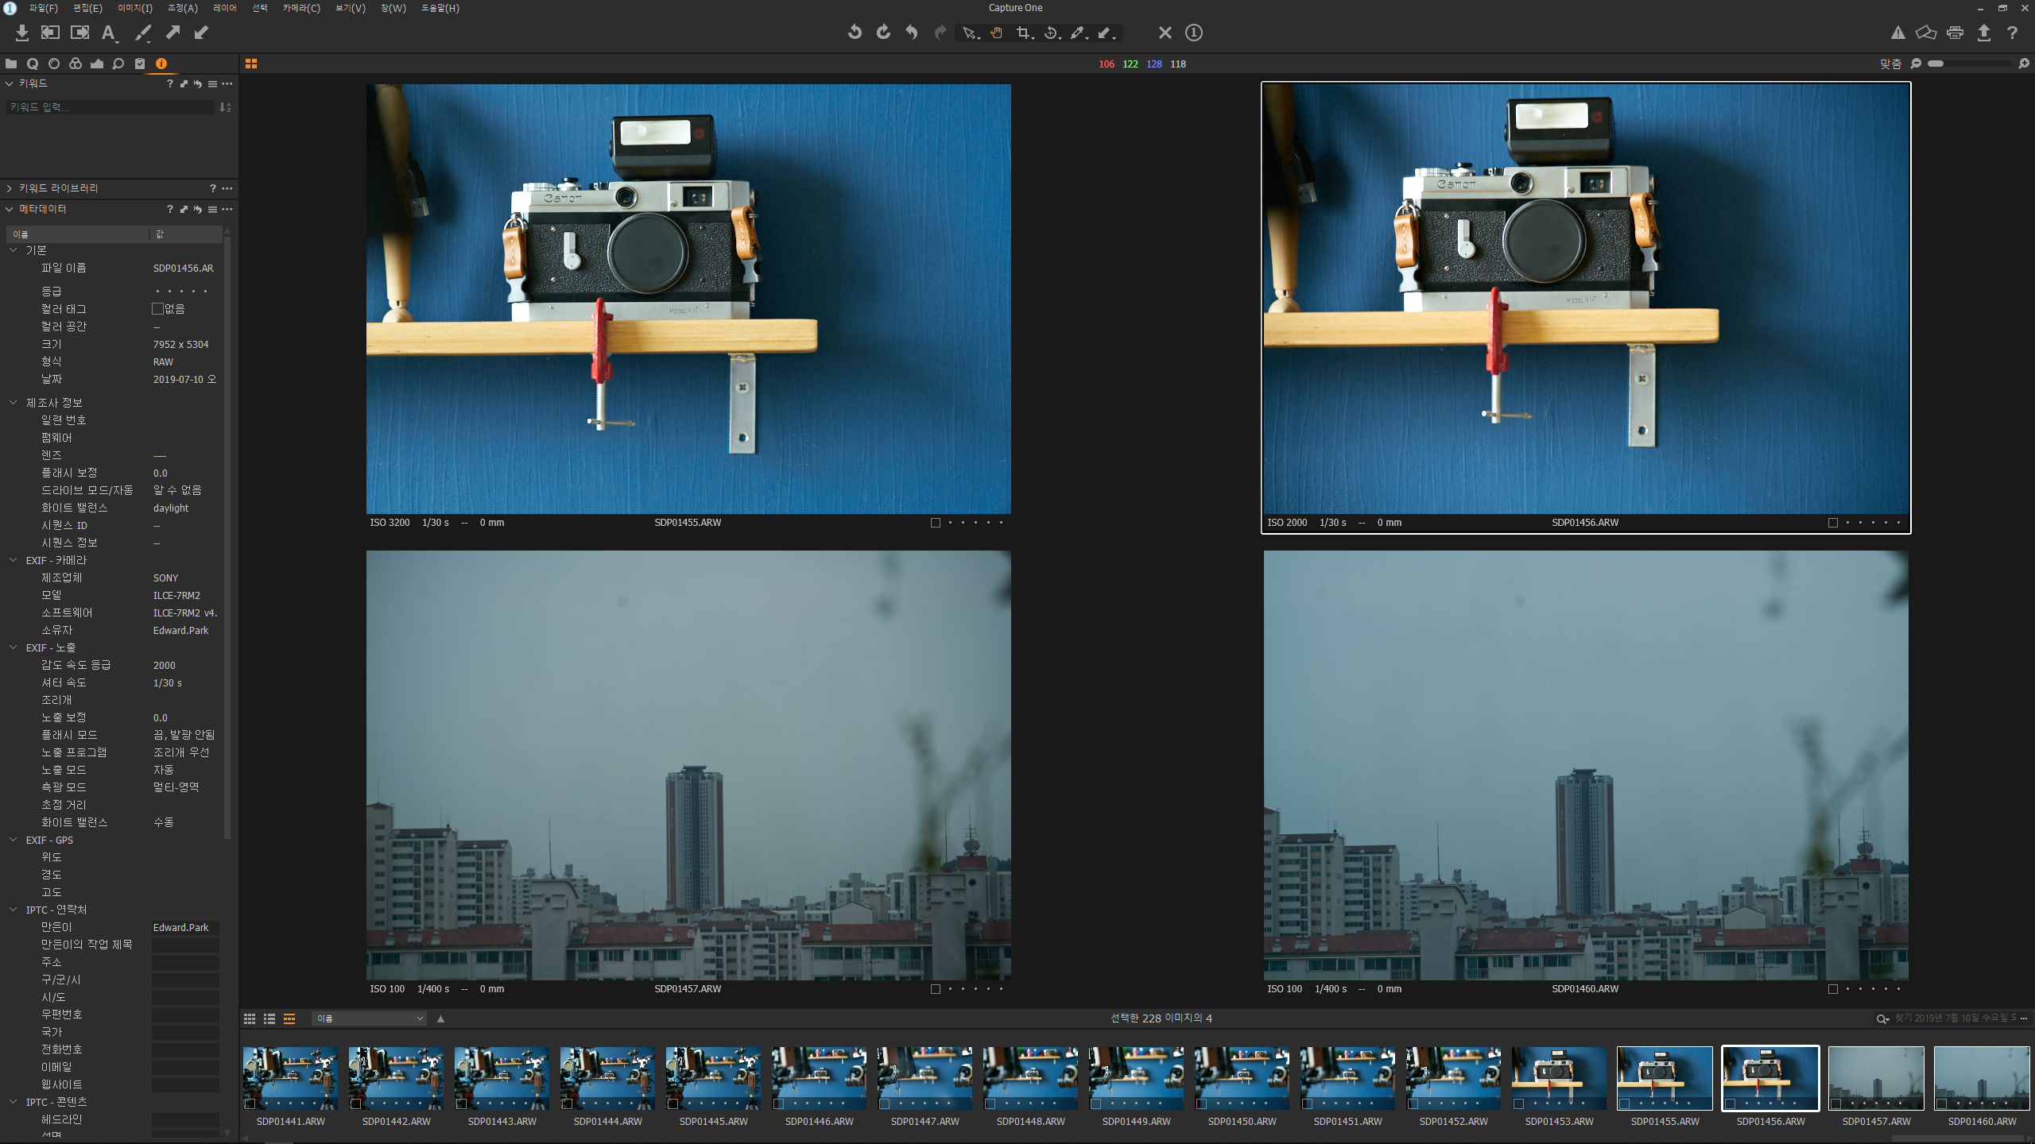Toggle checkbox on SDP01441.ARW thumbnail
2035x1144 pixels.
[250, 1103]
